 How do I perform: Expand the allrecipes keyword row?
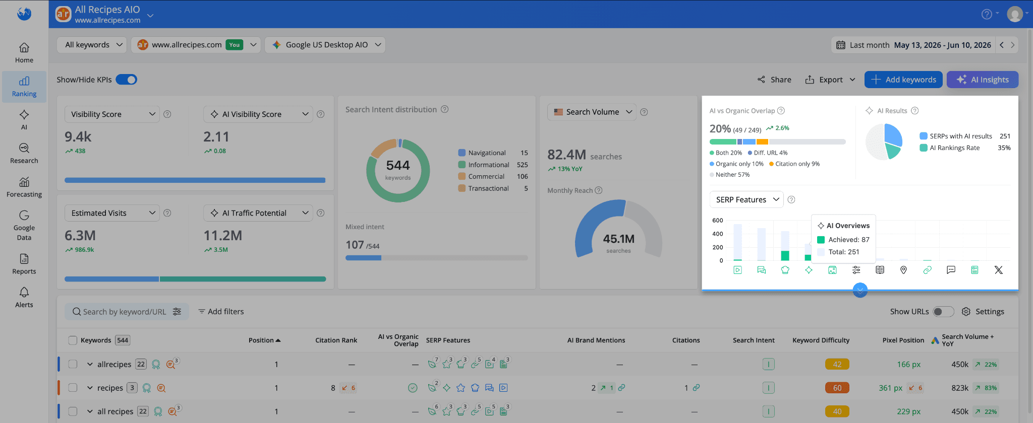[x=90, y=364]
